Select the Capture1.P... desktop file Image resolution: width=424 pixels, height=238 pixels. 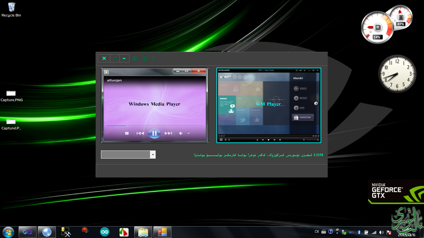(x=11, y=124)
